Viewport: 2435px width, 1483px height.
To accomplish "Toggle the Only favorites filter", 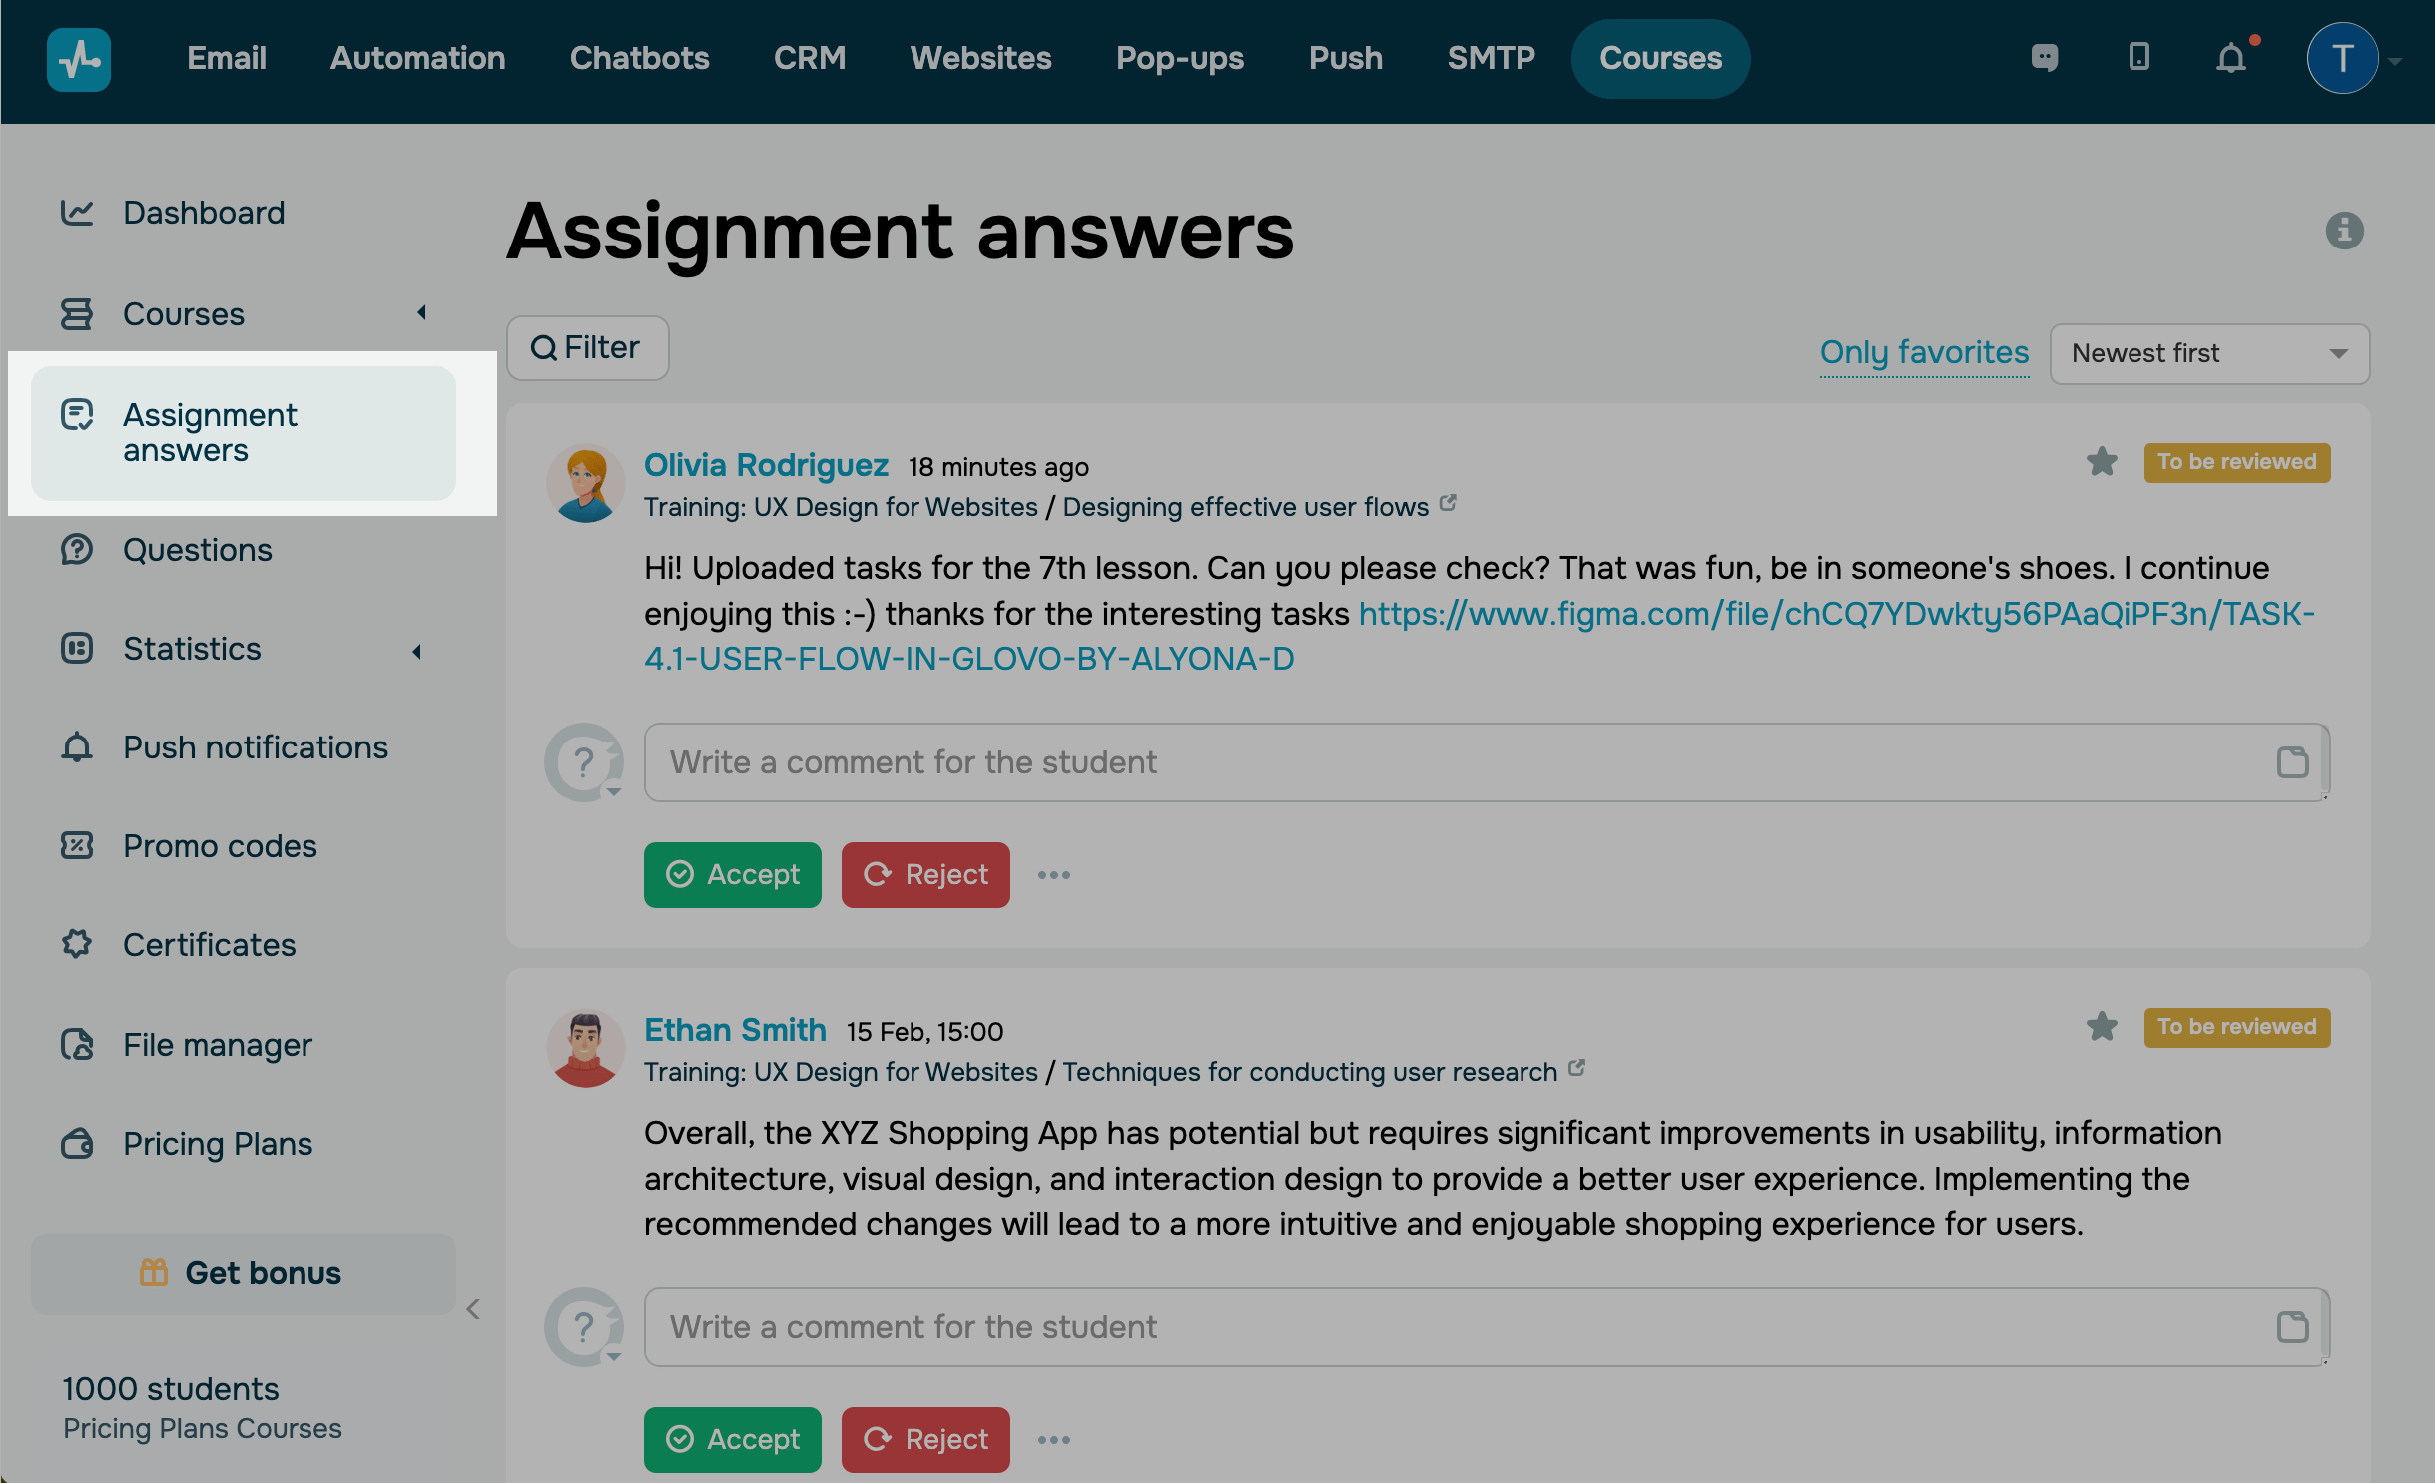I will point(1924,352).
